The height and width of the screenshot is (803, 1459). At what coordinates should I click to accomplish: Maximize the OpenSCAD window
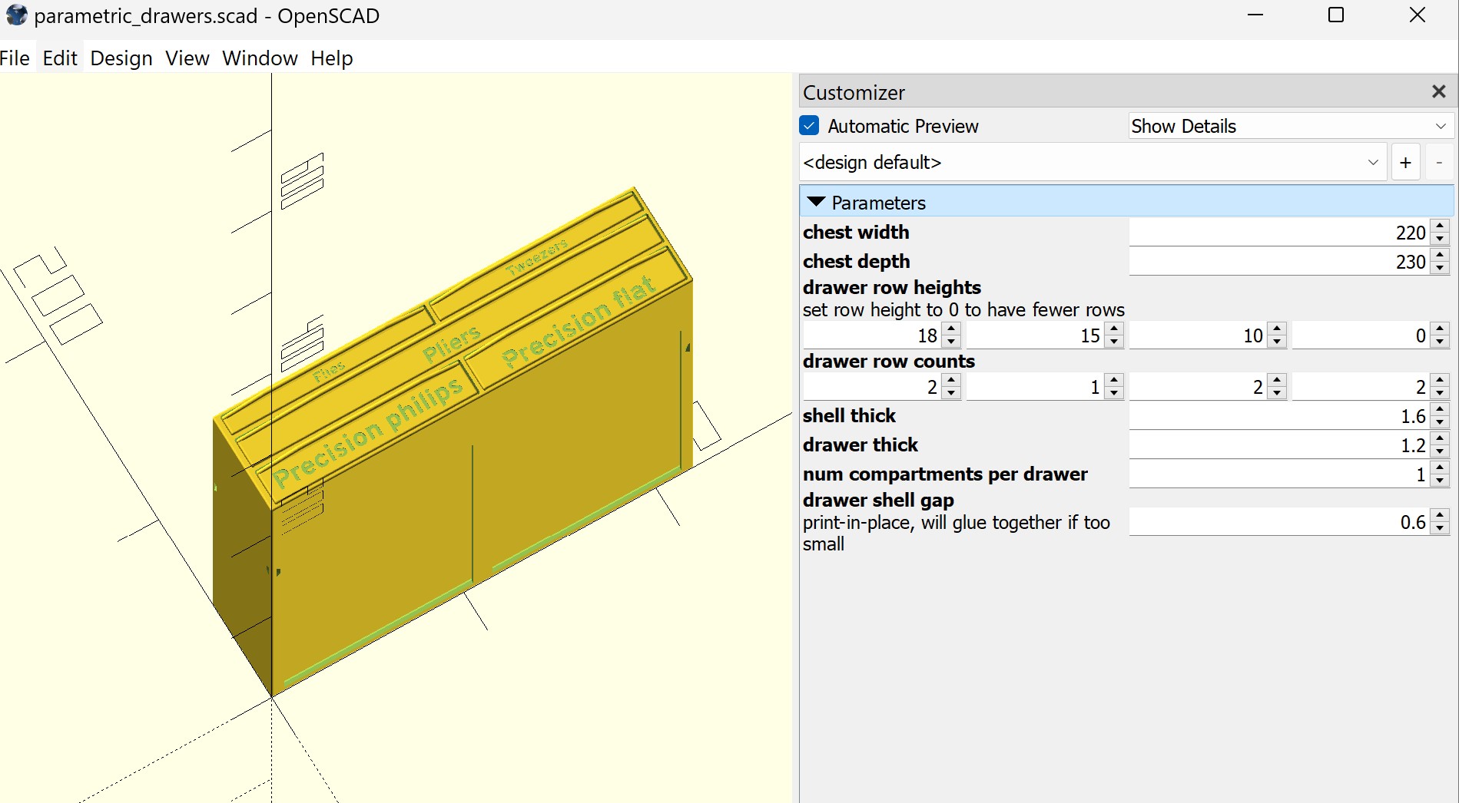[1336, 15]
